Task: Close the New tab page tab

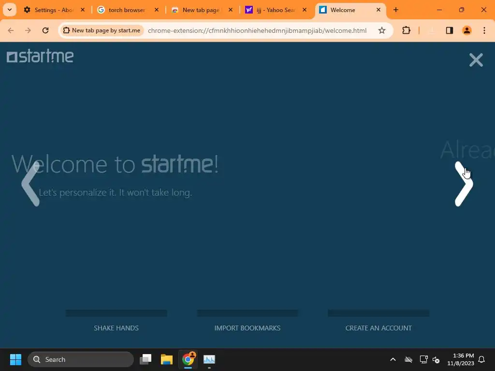Action: pyautogui.click(x=231, y=10)
